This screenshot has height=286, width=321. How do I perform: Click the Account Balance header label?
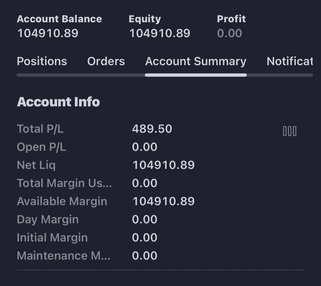click(60, 19)
